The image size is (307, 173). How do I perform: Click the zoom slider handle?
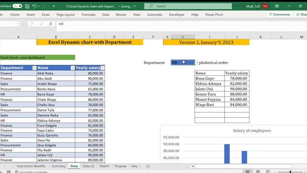pos(290,172)
